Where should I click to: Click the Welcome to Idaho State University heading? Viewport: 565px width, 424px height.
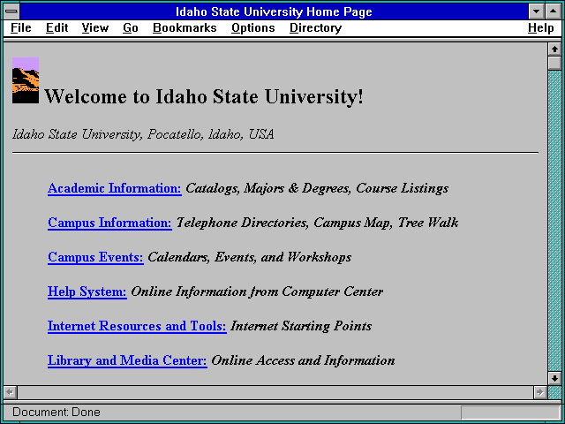[x=204, y=96]
